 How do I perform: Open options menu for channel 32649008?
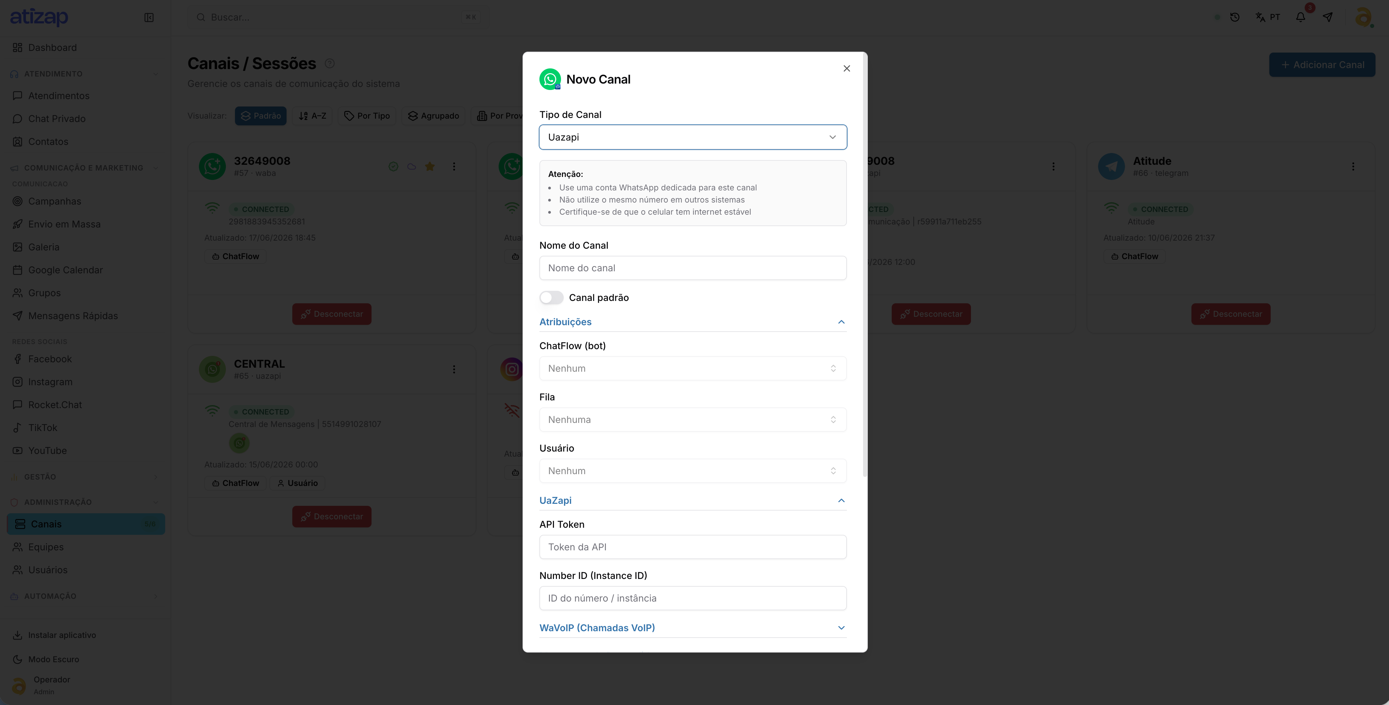coord(454,166)
